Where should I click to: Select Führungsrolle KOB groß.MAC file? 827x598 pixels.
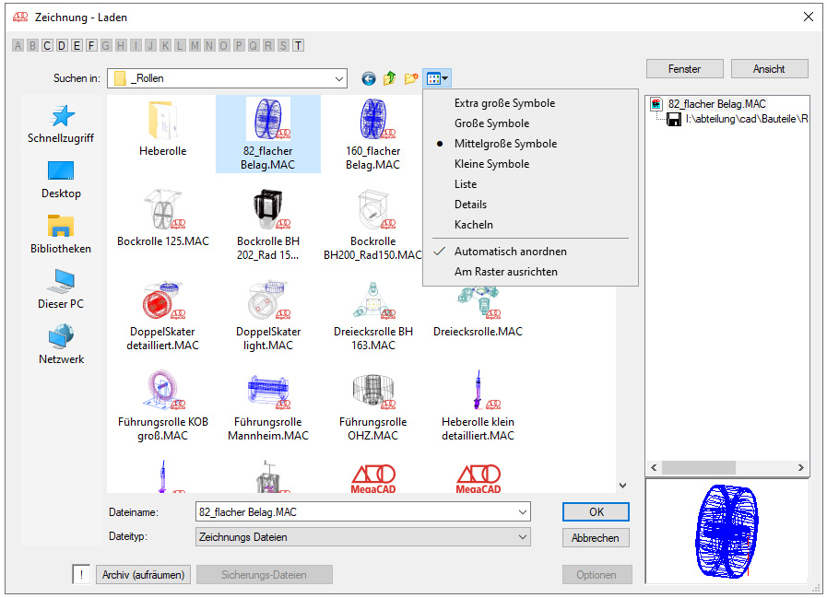click(163, 405)
